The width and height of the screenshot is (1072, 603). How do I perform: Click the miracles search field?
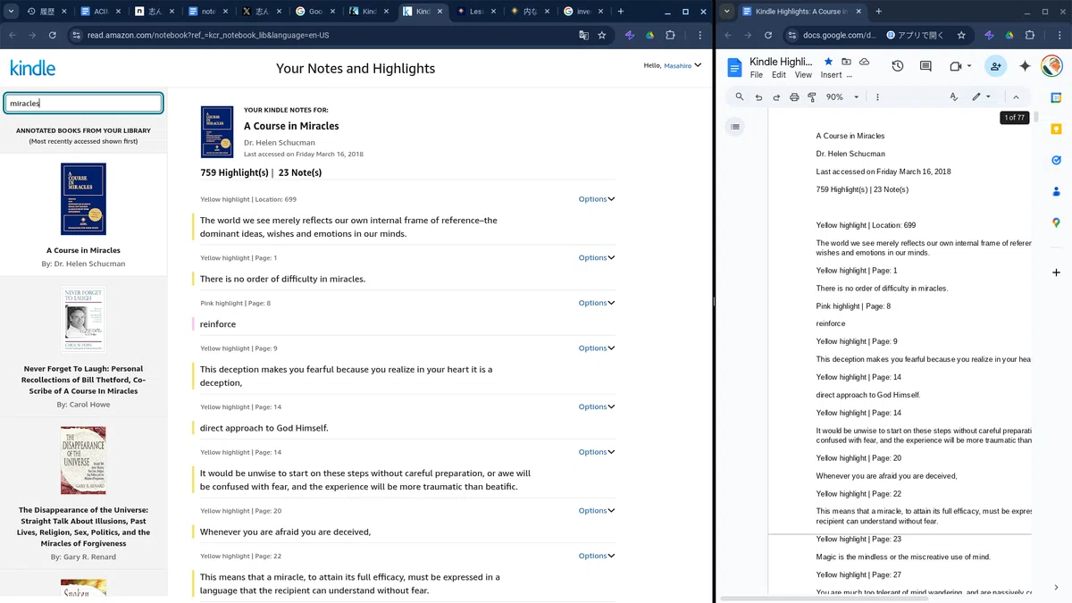coord(83,104)
